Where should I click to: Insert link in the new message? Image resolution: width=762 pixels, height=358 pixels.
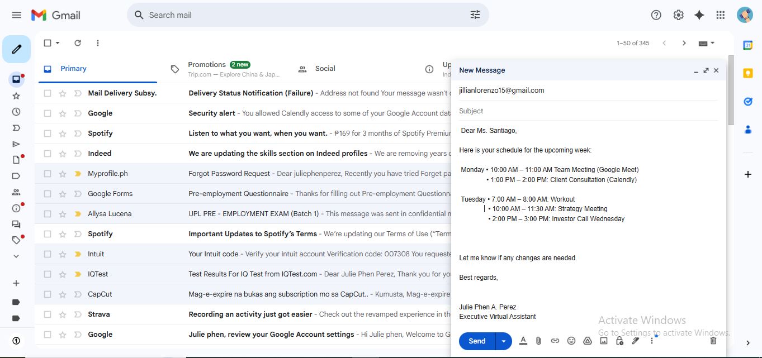click(555, 341)
